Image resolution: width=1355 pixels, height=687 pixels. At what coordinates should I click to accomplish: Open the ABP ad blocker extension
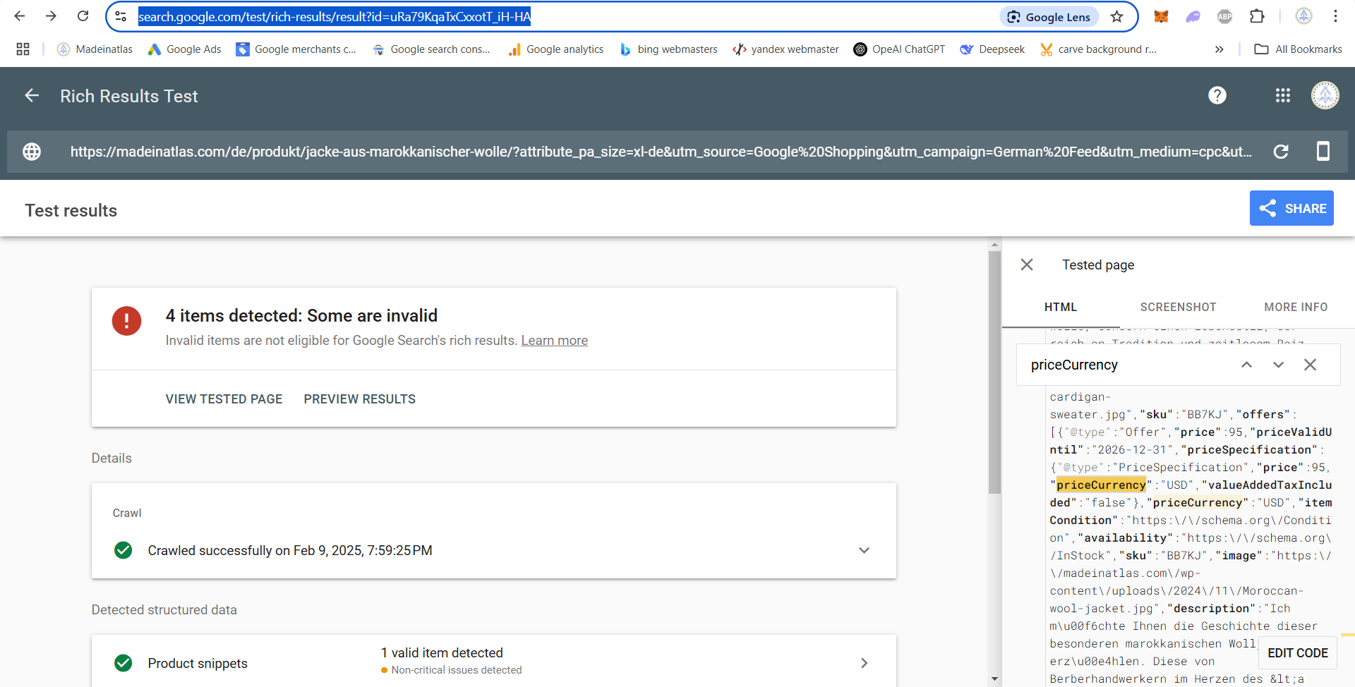pos(1225,16)
